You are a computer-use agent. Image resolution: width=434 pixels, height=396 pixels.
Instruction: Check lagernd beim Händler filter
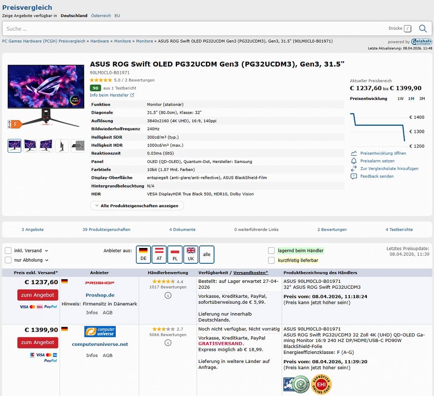271,251
